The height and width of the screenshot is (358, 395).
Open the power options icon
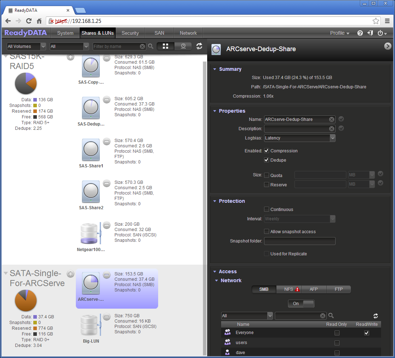click(382, 33)
